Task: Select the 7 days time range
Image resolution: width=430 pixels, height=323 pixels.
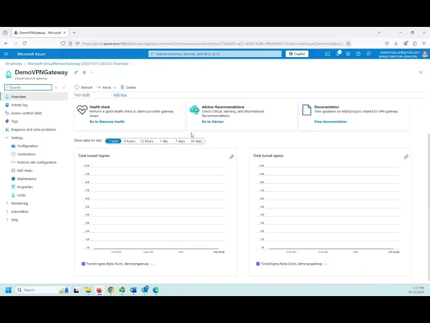Action: [180, 141]
